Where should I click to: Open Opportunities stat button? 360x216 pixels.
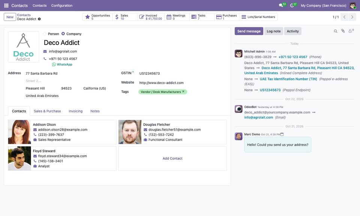click(x=97, y=17)
